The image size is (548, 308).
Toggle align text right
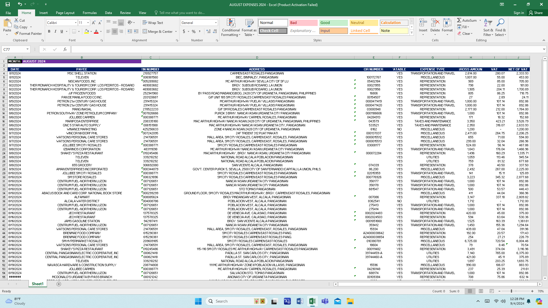click(x=121, y=31)
